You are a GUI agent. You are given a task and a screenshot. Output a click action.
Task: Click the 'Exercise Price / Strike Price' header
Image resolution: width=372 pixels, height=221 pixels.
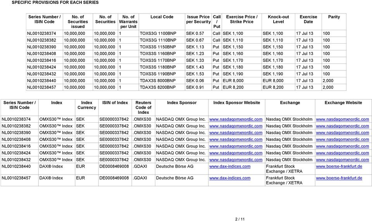click(242, 19)
